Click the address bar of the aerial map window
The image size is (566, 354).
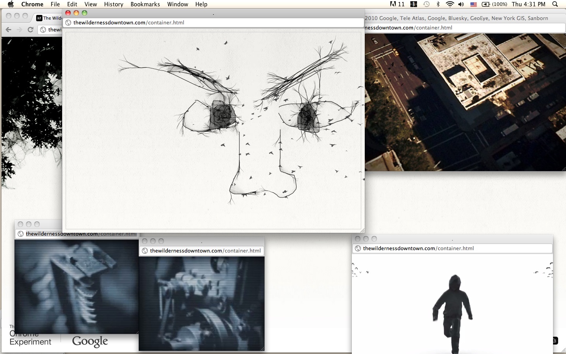[465, 28]
